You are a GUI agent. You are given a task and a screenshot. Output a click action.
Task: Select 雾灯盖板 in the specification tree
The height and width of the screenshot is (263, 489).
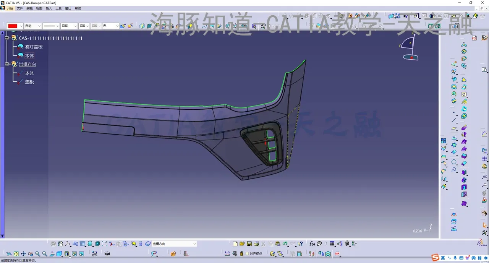34,47
